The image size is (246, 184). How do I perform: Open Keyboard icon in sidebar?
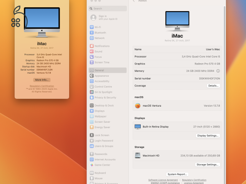pos(92,173)
